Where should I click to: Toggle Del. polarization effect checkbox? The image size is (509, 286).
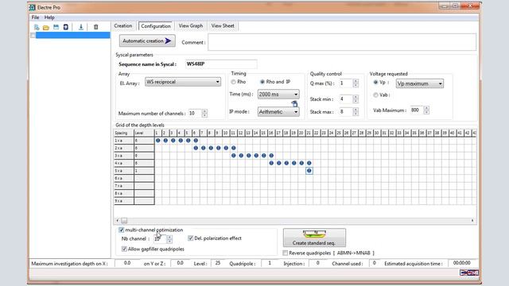pyautogui.click(x=191, y=238)
